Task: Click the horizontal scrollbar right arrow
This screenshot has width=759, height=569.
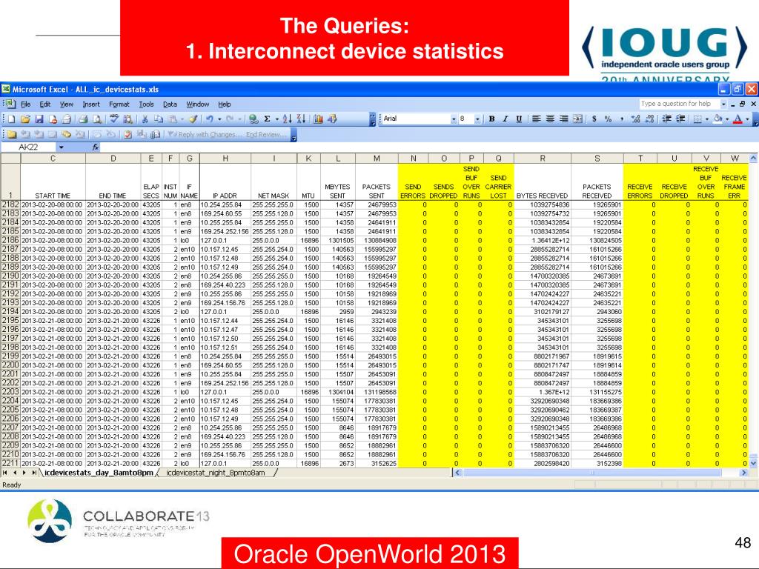Action: [x=743, y=473]
